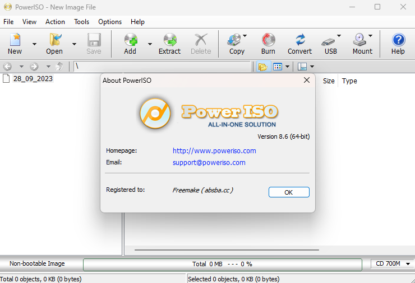Open the File menu
The width and height of the screenshot is (415, 283).
tap(8, 22)
